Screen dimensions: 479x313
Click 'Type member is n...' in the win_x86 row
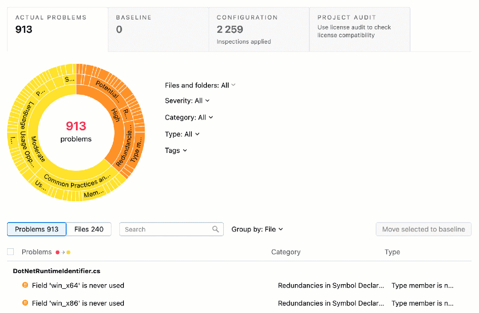[x=423, y=303]
